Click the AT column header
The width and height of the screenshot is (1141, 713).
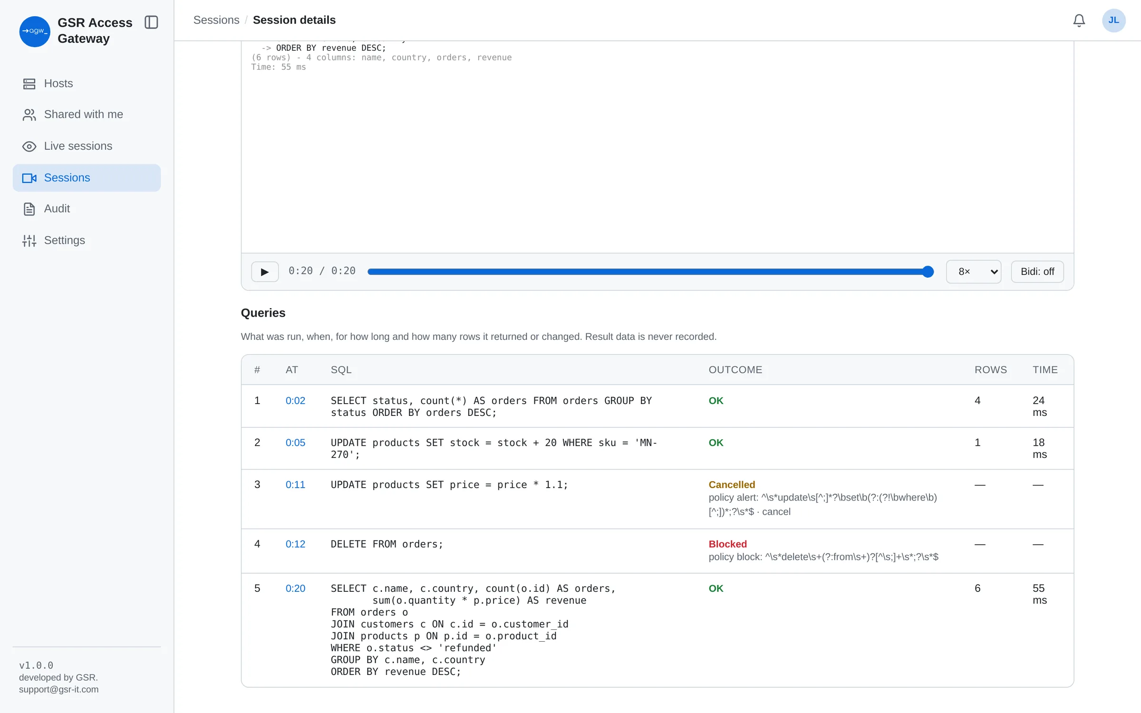[x=291, y=370]
